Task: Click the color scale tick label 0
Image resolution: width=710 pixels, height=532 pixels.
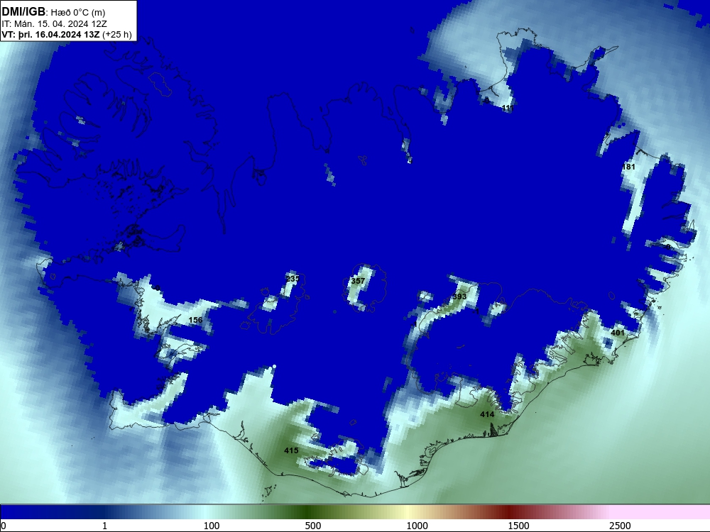Action: pyautogui.click(x=4, y=526)
